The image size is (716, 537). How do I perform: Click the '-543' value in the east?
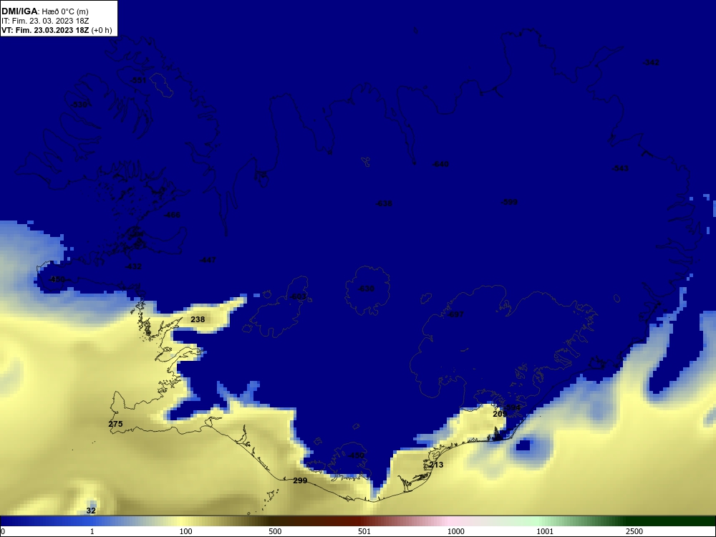coord(620,168)
